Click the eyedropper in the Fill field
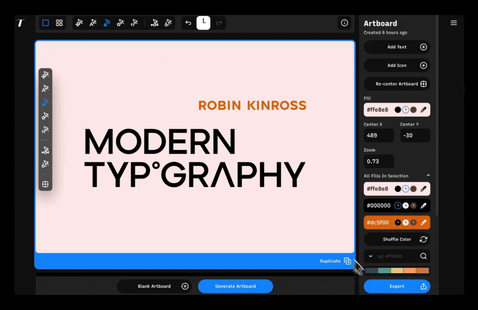Viewport: 478px width, 310px height. (x=423, y=109)
